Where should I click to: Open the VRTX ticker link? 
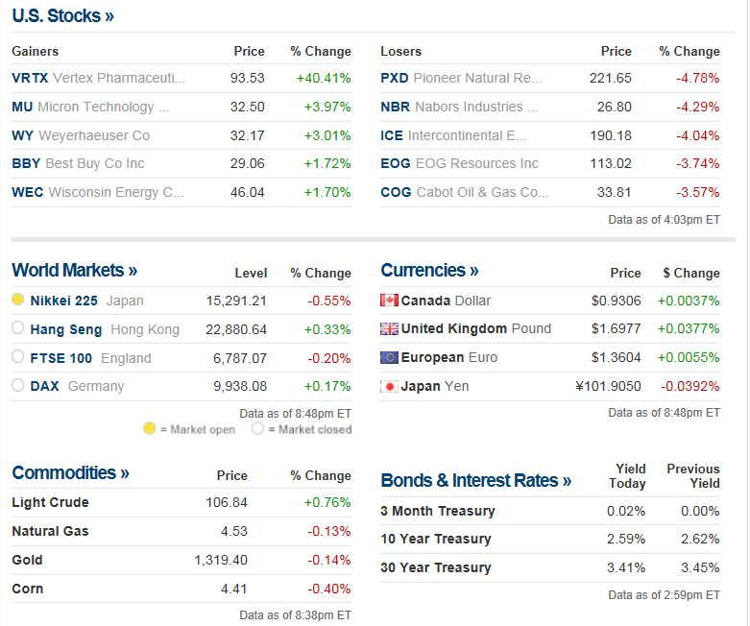(29, 79)
